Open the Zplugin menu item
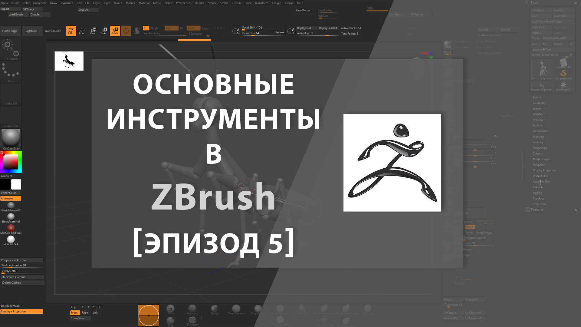The image size is (581, 327). coord(276,3)
